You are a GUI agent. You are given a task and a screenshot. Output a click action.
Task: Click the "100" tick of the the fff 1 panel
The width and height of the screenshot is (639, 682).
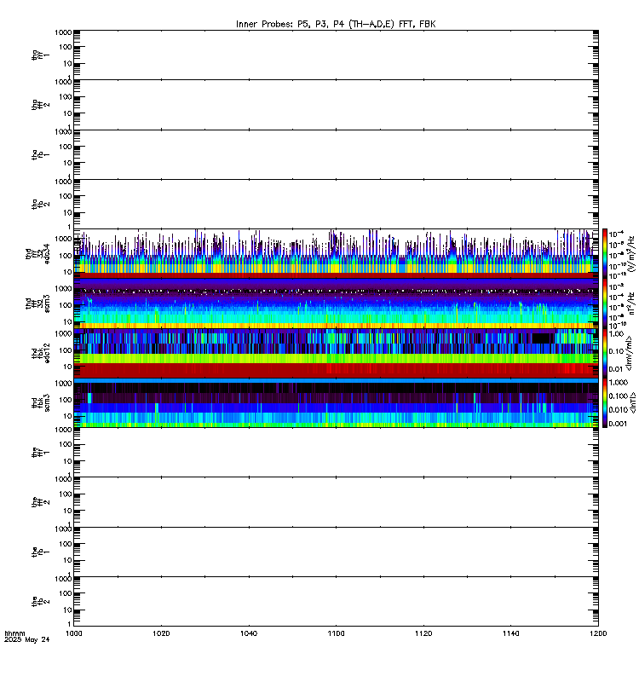[66, 444]
